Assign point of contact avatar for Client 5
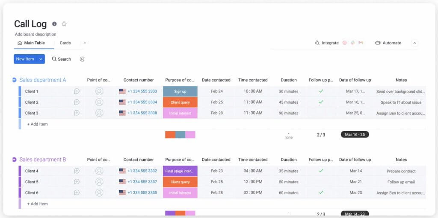The image size is (438, 218). pos(99,182)
